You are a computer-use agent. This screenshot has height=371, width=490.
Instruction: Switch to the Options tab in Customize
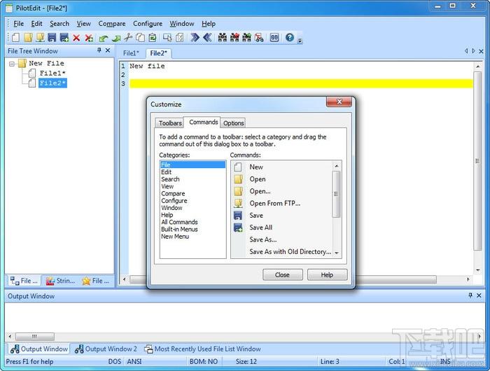(233, 122)
